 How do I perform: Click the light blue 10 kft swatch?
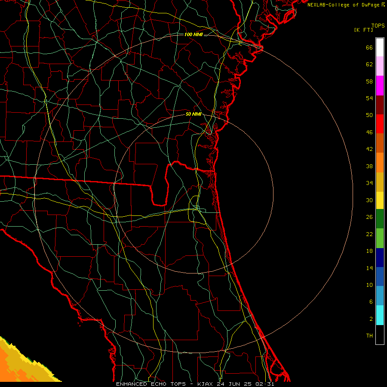(x=380, y=296)
